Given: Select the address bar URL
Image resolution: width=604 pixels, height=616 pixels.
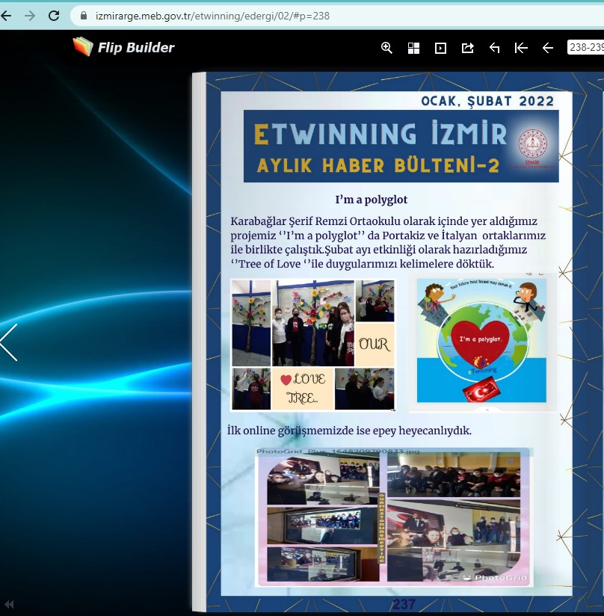Looking at the screenshot, I should click(212, 16).
